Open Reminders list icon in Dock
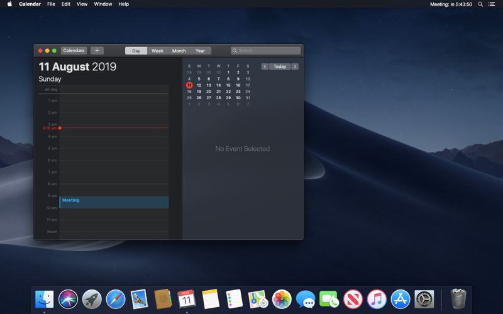This screenshot has width=503, height=314. (x=234, y=299)
